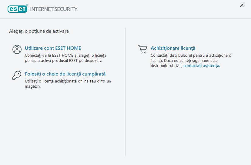Screen dimensions: 251x165
Task: Click the license key icon
Action: coord(17,75)
